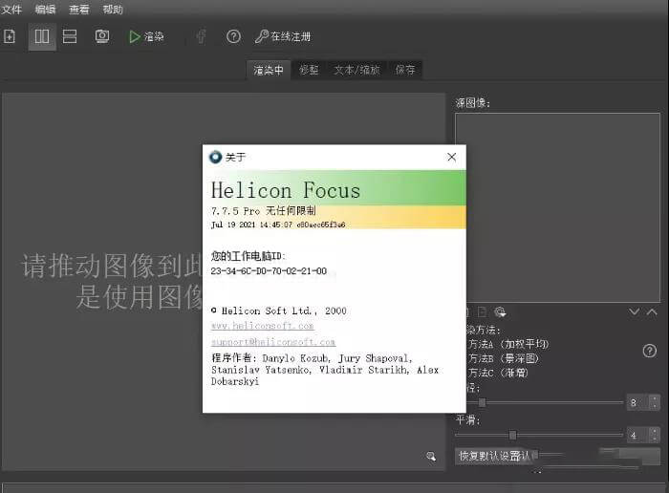Click the radius slider handle
The width and height of the screenshot is (669, 493).
click(x=482, y=402)
